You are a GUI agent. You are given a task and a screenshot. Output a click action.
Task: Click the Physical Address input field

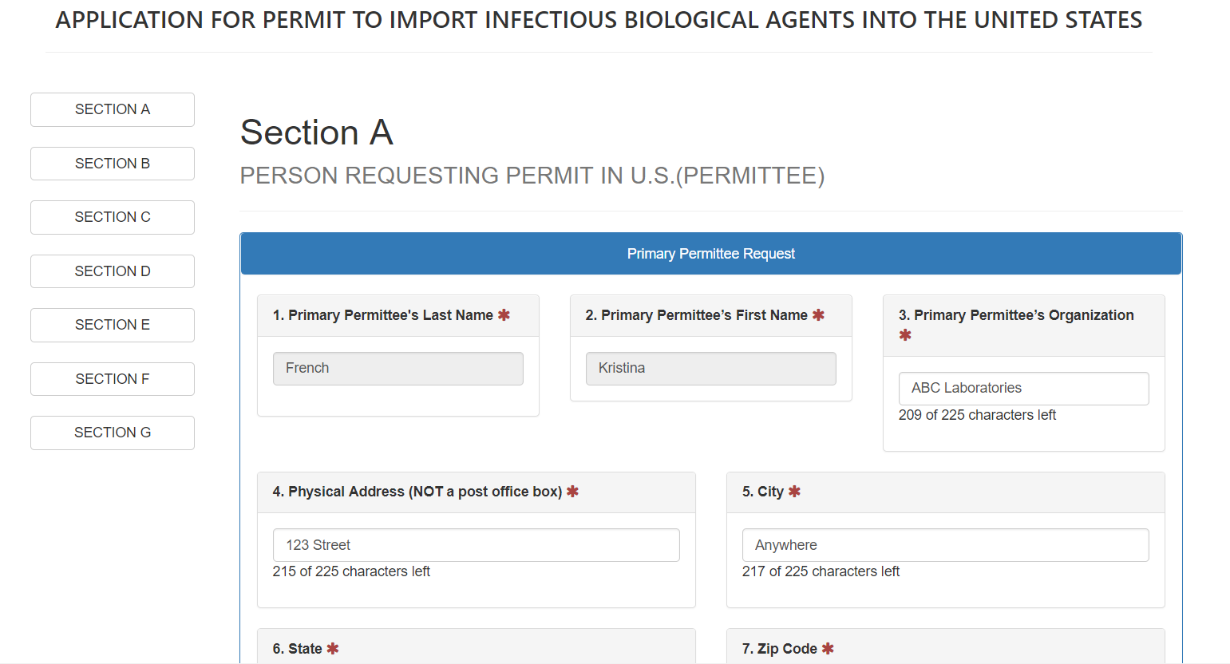pyautogui.click(x=476, y=545)
